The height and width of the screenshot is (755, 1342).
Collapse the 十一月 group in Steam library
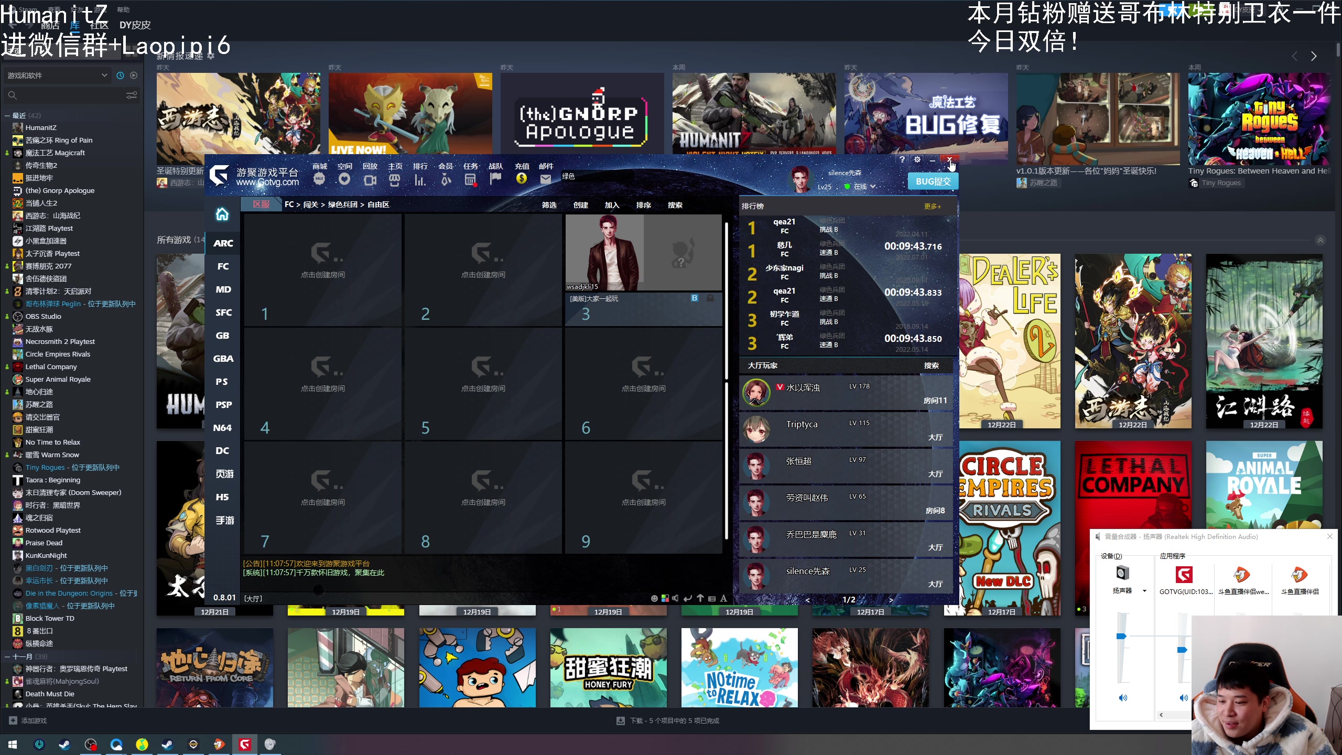tap(7, 656)
